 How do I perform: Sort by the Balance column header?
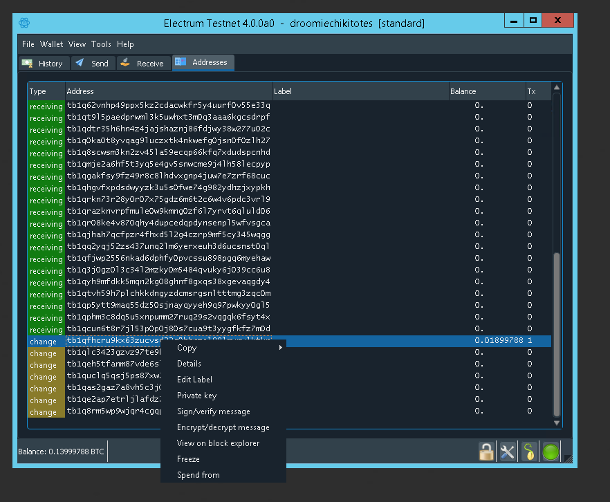click(487, 91)
